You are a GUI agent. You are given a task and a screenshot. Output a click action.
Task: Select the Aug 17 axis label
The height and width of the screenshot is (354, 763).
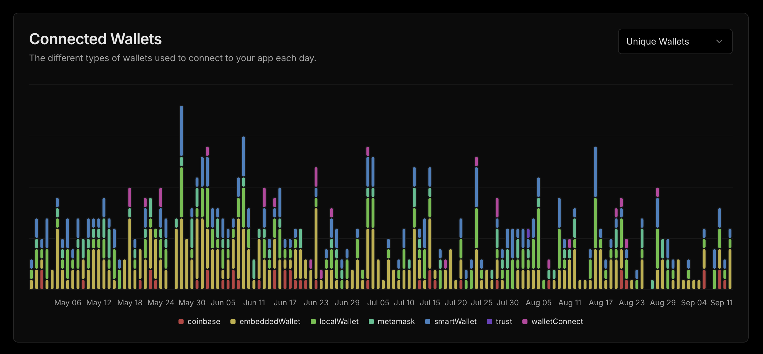tap(600, 303)
